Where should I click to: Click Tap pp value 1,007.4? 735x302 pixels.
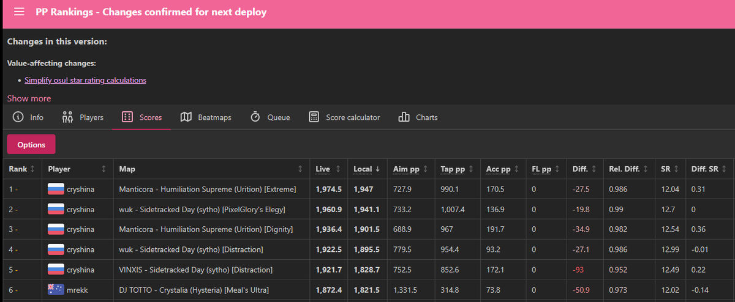pos(453,209)
